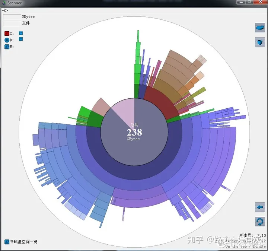
Task: Click the On the web / Donate link
Action: pos(245,247)
